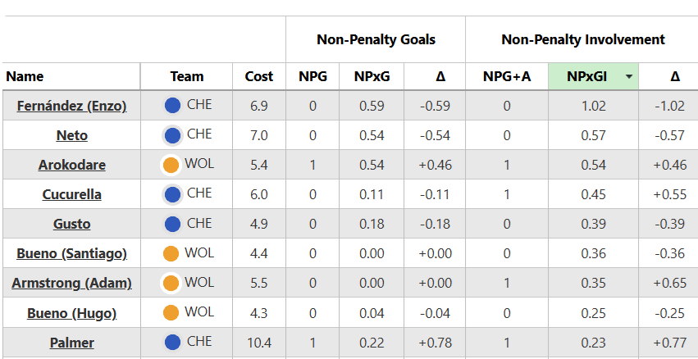
Task: Click the NPG+A column header
Action: (507, 77)
